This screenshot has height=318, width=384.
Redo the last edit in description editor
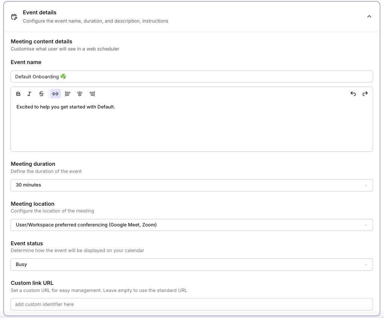pyautogui.click(x=365, y=94)
